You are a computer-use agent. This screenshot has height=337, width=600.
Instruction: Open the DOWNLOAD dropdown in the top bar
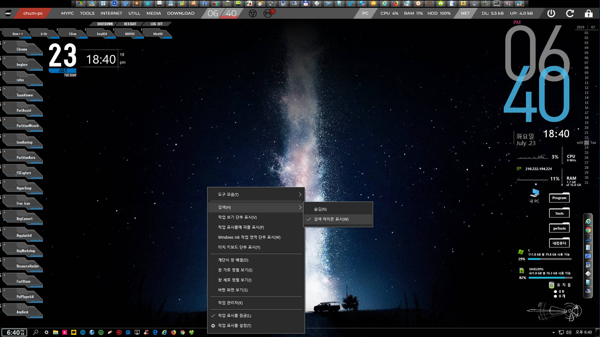pos(181,13)
